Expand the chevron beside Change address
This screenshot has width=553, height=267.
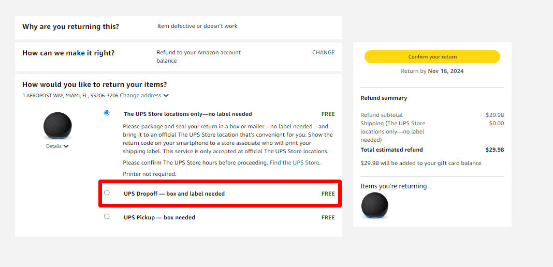click(166, 96)
